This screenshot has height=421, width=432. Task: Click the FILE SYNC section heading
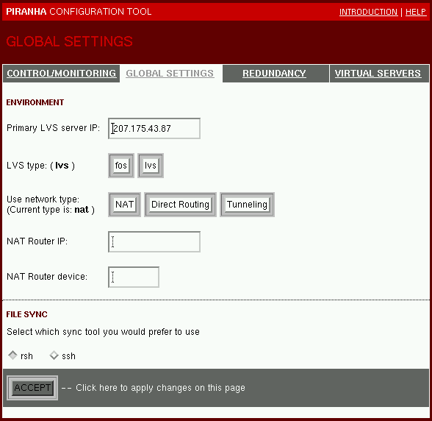tap(26, 314)
